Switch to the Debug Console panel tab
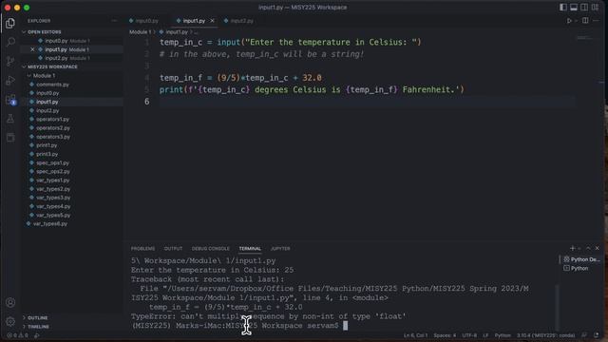The width and height of the screenshot is (608, 342). pyautogui.click(x=211, y=249)
